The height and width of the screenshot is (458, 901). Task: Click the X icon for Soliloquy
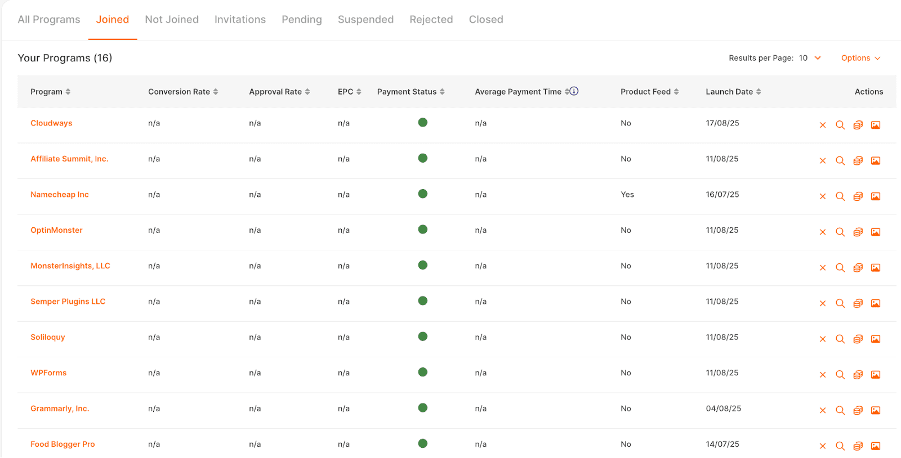(x=823, y=339)
